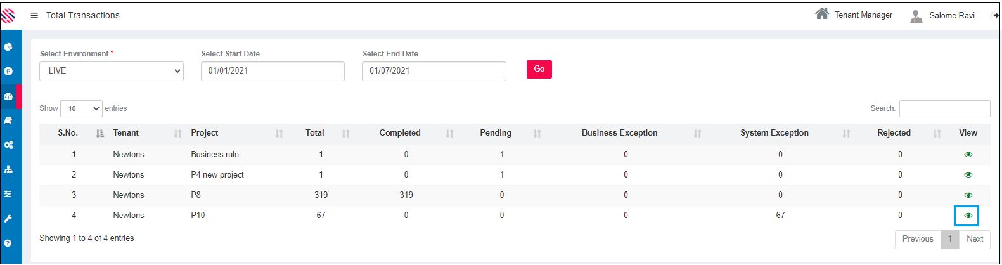Go to Tenant Manager home

pyautogui.click(x=854, y=15)
